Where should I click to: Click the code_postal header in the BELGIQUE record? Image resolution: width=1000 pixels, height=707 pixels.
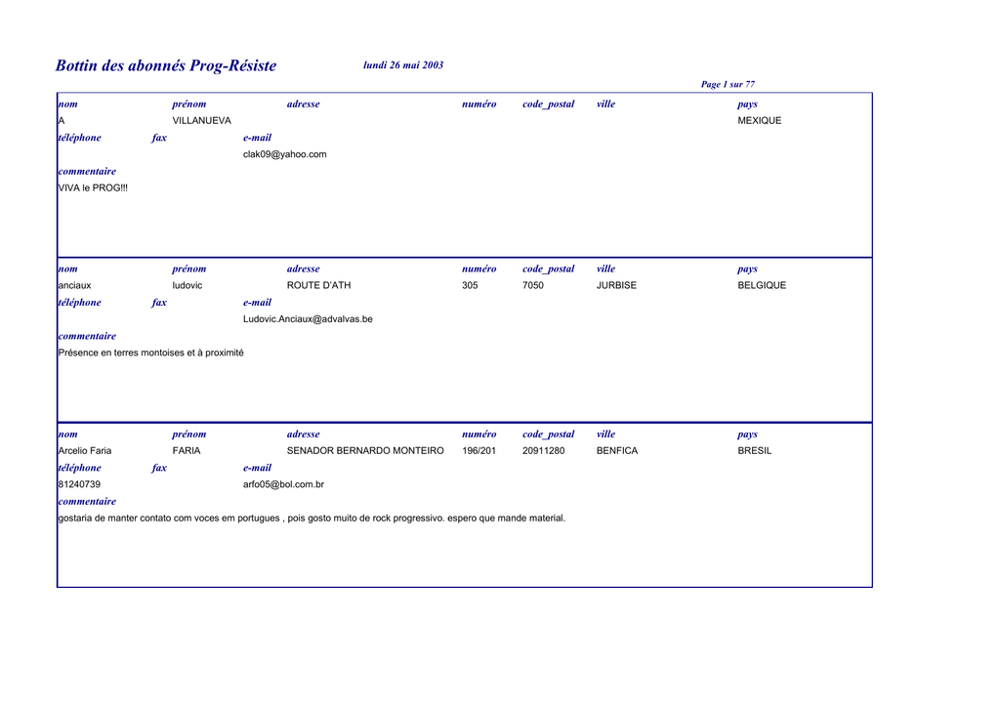coord(549,269)
